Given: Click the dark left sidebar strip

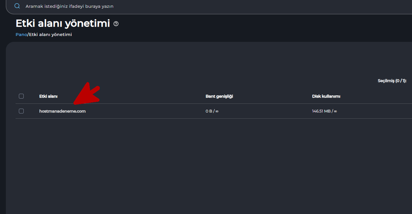Looking at the screenshot, I should (3, 113).
